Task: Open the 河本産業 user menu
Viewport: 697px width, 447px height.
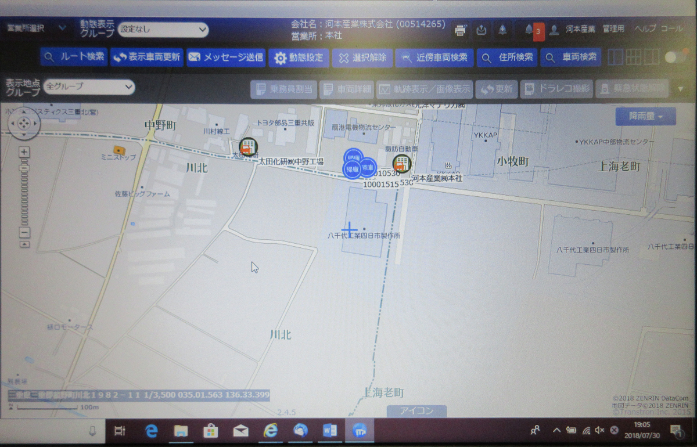Action: tap(580, 29)
